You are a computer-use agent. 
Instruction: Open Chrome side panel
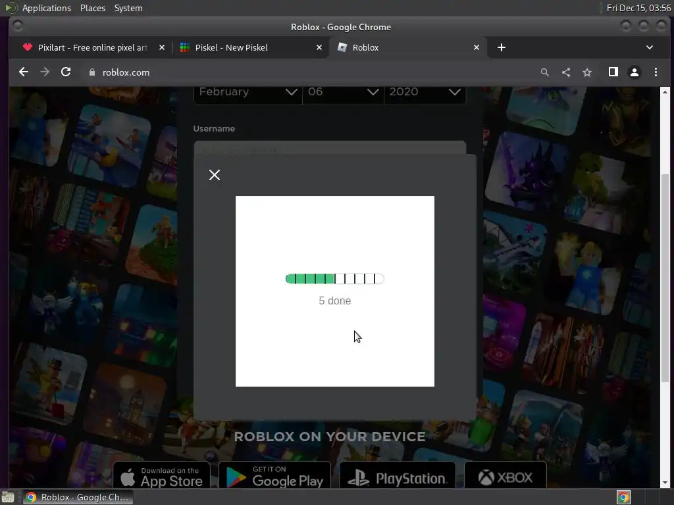[x=613, y=72]
